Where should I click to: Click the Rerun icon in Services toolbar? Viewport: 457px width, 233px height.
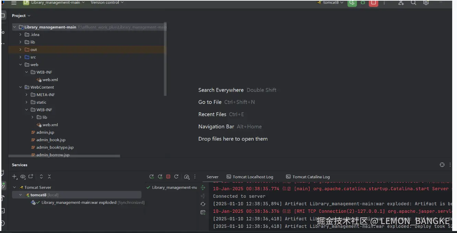click(x=151, y=177)
